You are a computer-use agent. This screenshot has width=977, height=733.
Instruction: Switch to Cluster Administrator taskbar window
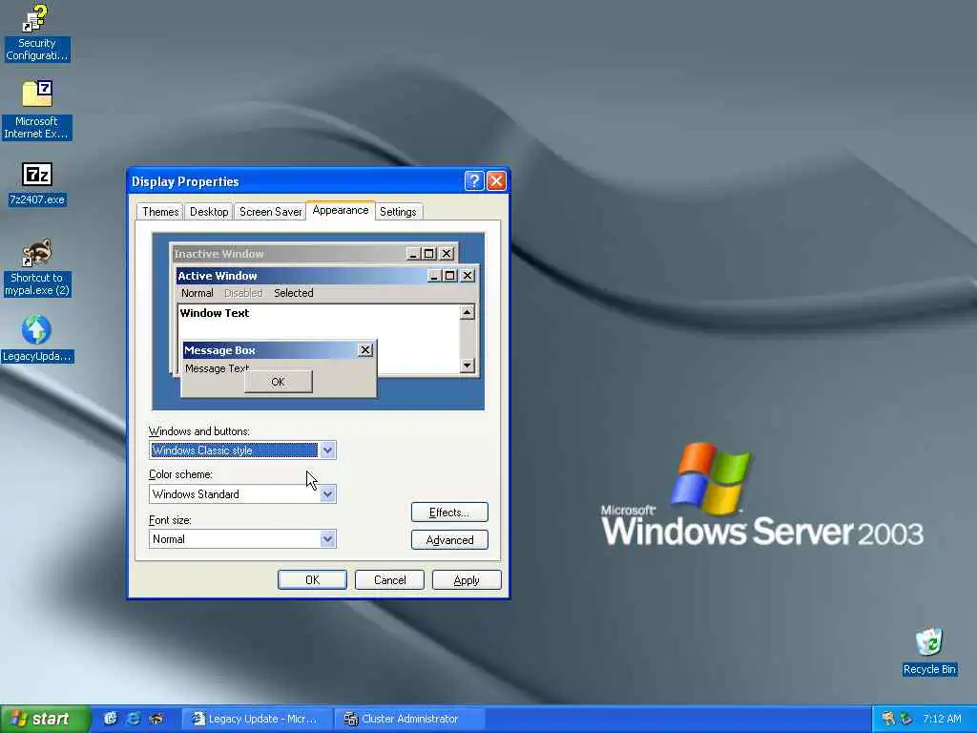[409, 719]
